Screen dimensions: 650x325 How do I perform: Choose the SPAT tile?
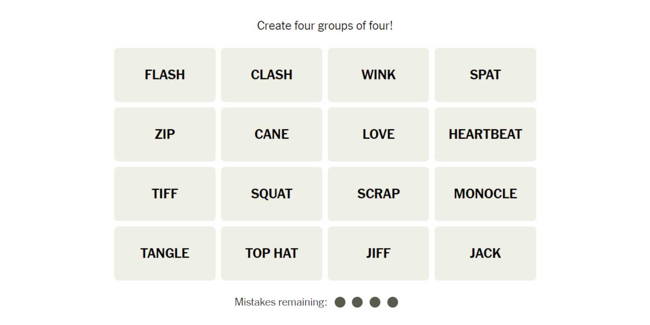pyautogui.click(x=485, y=75)
